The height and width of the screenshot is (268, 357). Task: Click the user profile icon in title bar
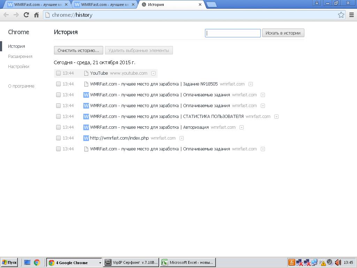[x=317, y=3]
